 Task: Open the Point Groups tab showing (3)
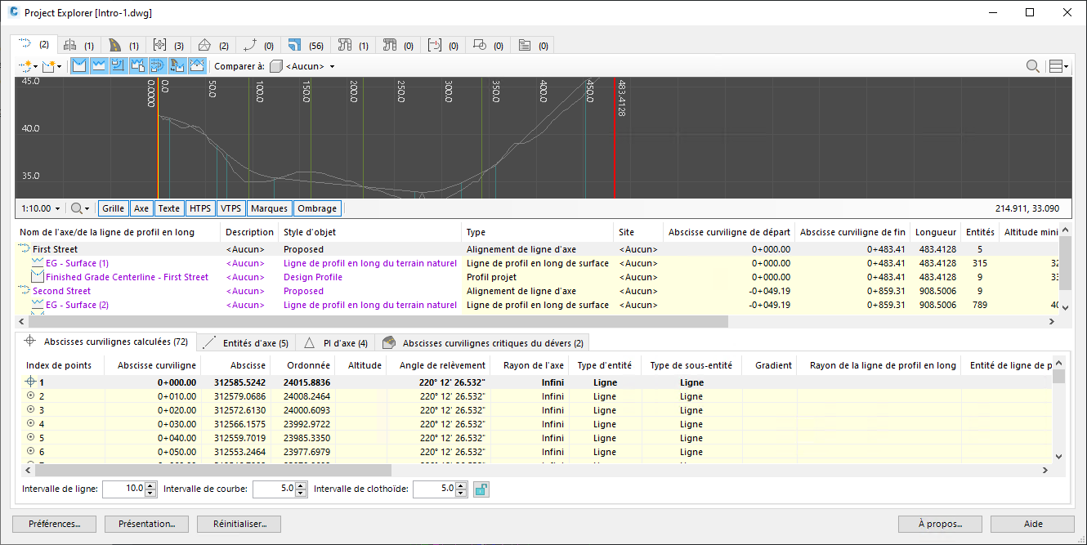pyautogui.click(x=168, y=45)
